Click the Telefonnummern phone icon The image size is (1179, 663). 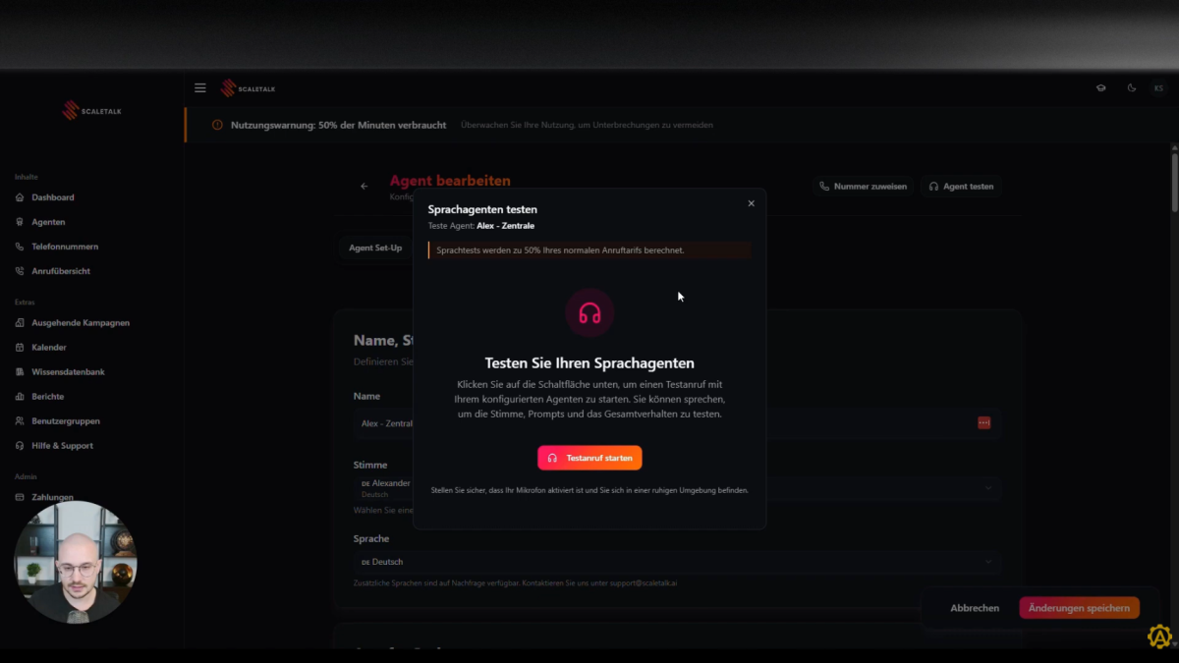pos(21,247)
